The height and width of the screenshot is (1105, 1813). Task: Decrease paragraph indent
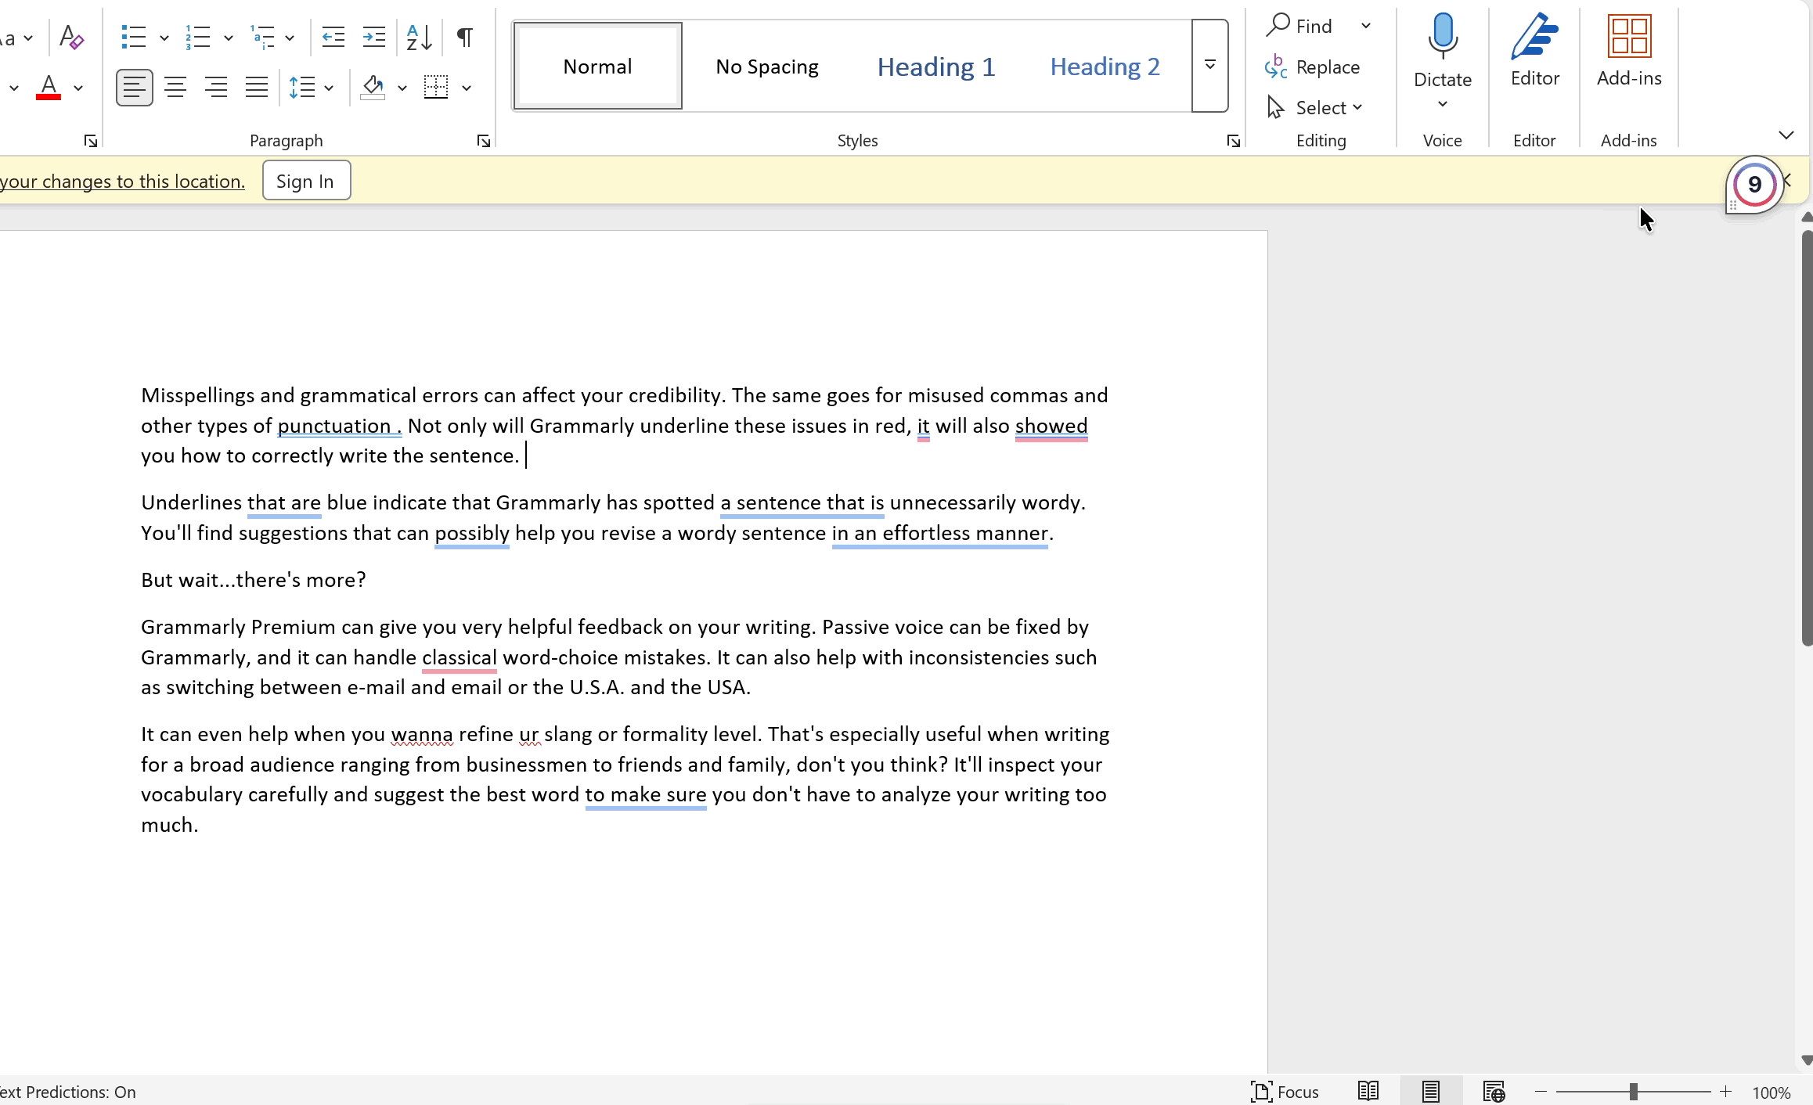point(333,37)
